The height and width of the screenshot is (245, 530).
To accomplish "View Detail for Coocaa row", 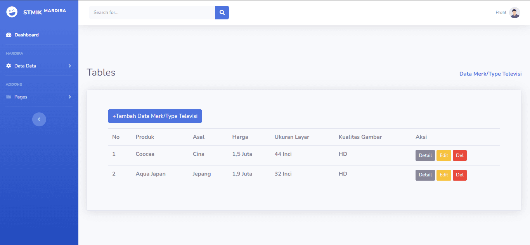I will coord(425,155).
